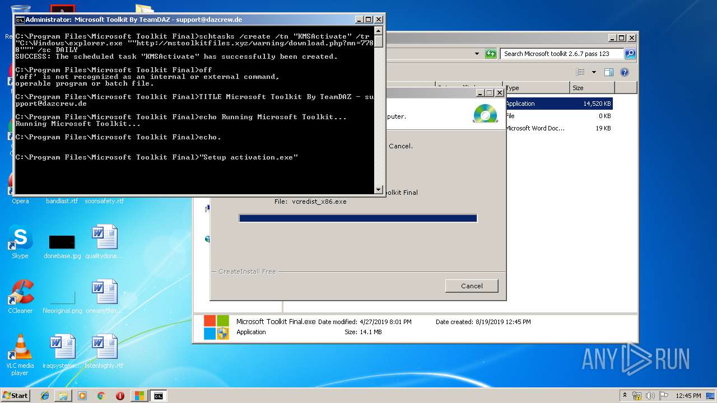
Task: Select iraqsystems Word document on desktop
Action: (62, 352)
